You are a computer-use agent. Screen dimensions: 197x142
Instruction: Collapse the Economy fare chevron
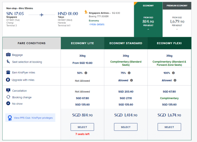(x=148, y=29)
